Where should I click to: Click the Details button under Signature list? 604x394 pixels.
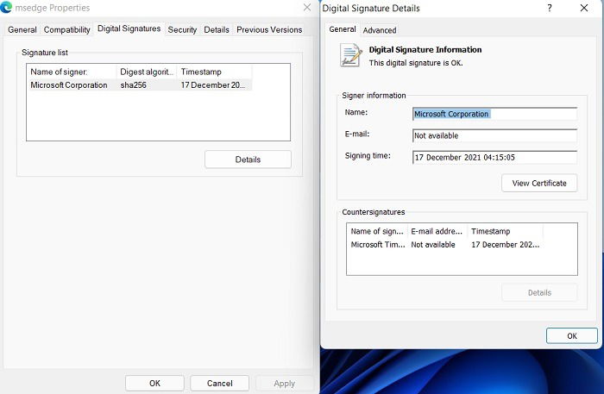pos(248,159)
